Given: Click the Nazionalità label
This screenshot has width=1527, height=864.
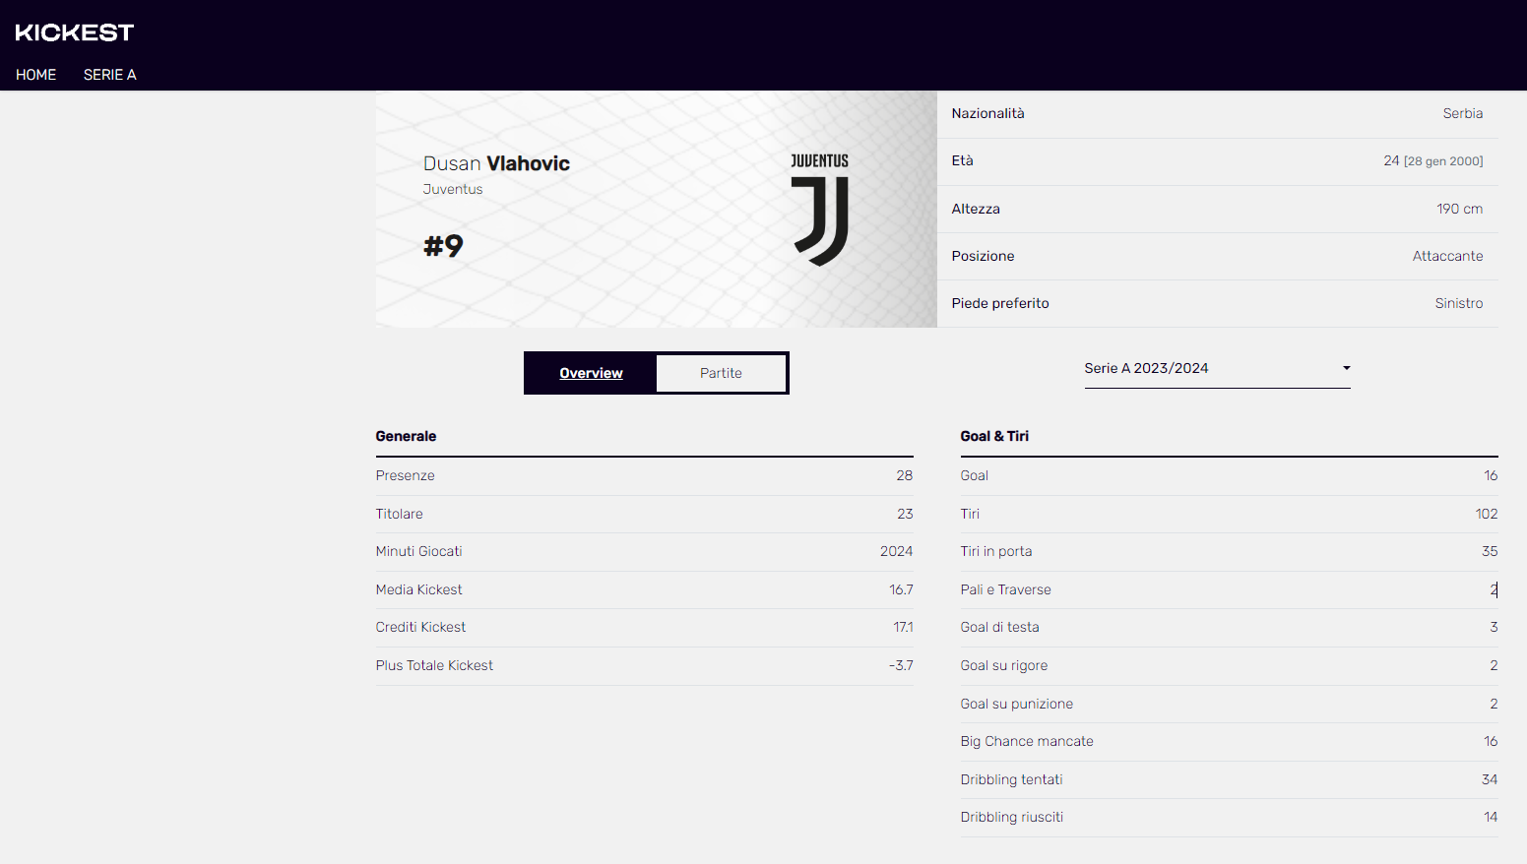Looking at the screenshot, I should [x=987, y=113].
